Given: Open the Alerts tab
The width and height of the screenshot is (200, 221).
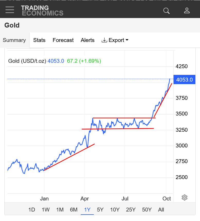Looking at the screenshot, I should 88,40.
